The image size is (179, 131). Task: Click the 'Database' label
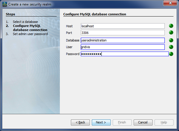[72, 40]
